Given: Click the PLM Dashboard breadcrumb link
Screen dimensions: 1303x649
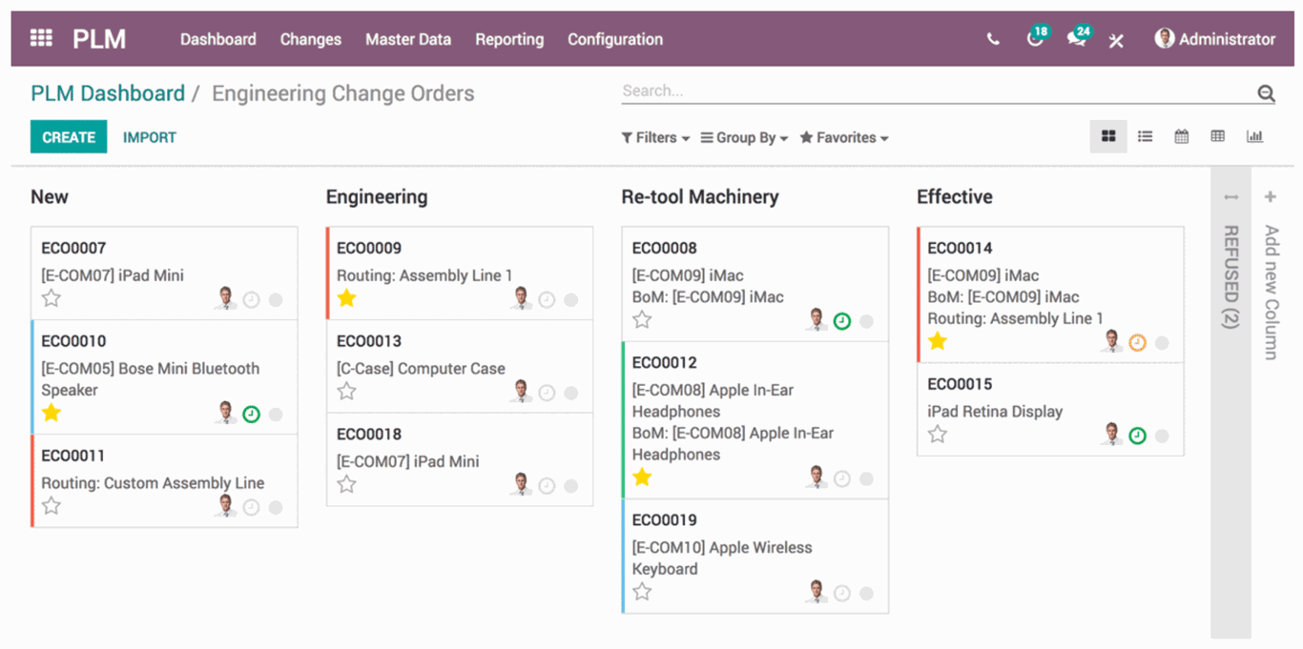Looking at the screenshot, I should (x=107, y=92).
